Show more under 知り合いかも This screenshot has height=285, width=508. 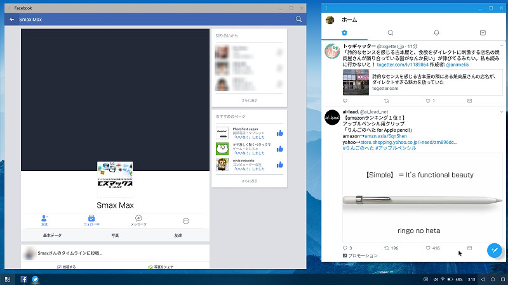pos(249,101)
